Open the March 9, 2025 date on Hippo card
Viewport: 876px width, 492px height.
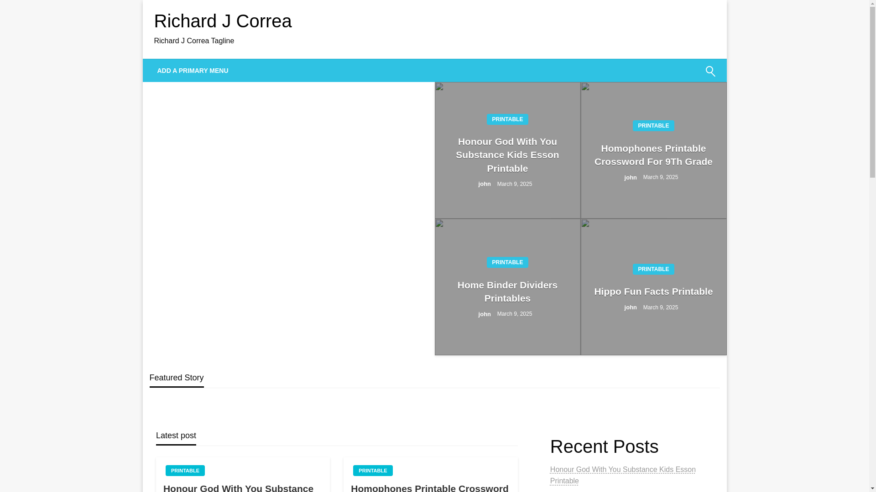661,307
